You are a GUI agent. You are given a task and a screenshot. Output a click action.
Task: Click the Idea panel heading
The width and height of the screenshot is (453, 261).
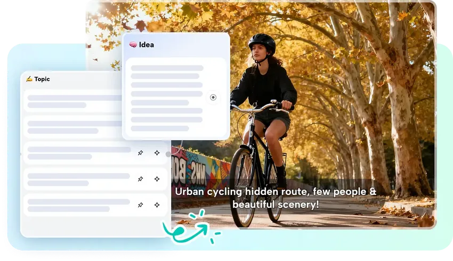(146, 45)
